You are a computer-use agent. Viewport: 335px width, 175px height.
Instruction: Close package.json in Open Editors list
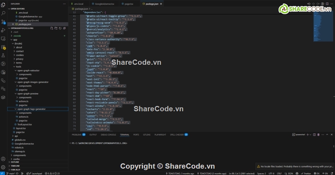[x=13, y=24]
